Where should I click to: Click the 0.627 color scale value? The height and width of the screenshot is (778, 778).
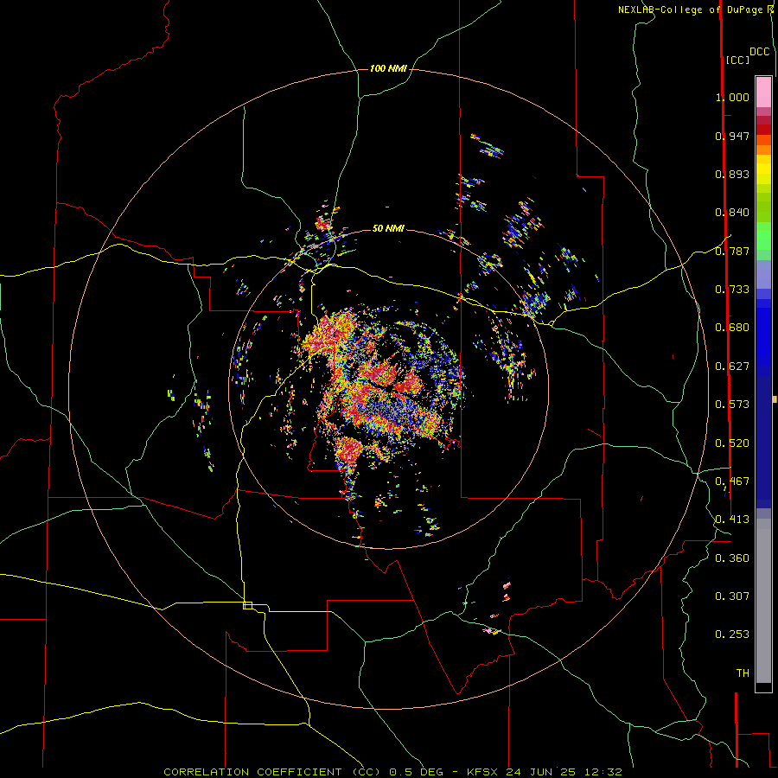click(732, 367)
